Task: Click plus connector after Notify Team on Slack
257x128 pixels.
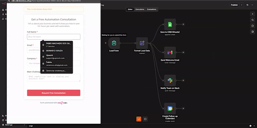Action: coord(183,80)
